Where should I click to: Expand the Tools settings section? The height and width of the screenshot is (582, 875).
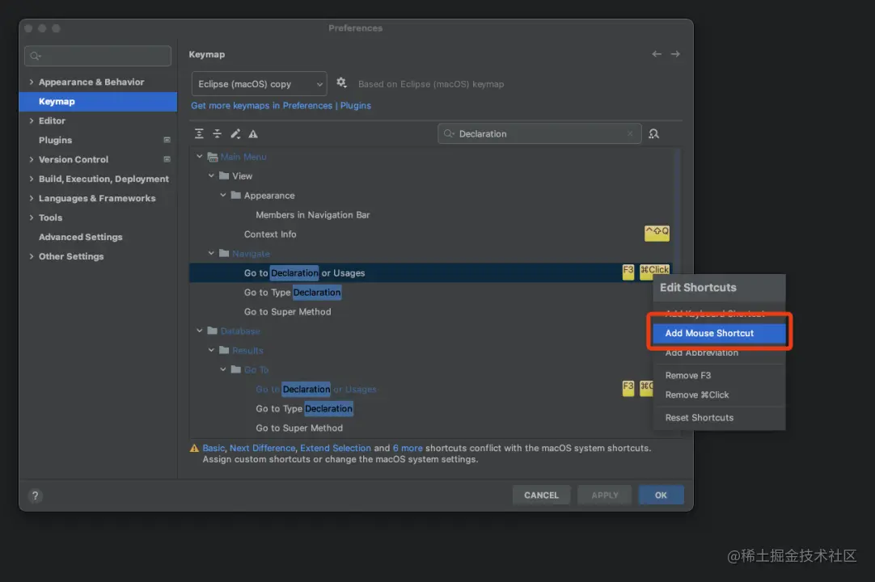pos(32,217)
